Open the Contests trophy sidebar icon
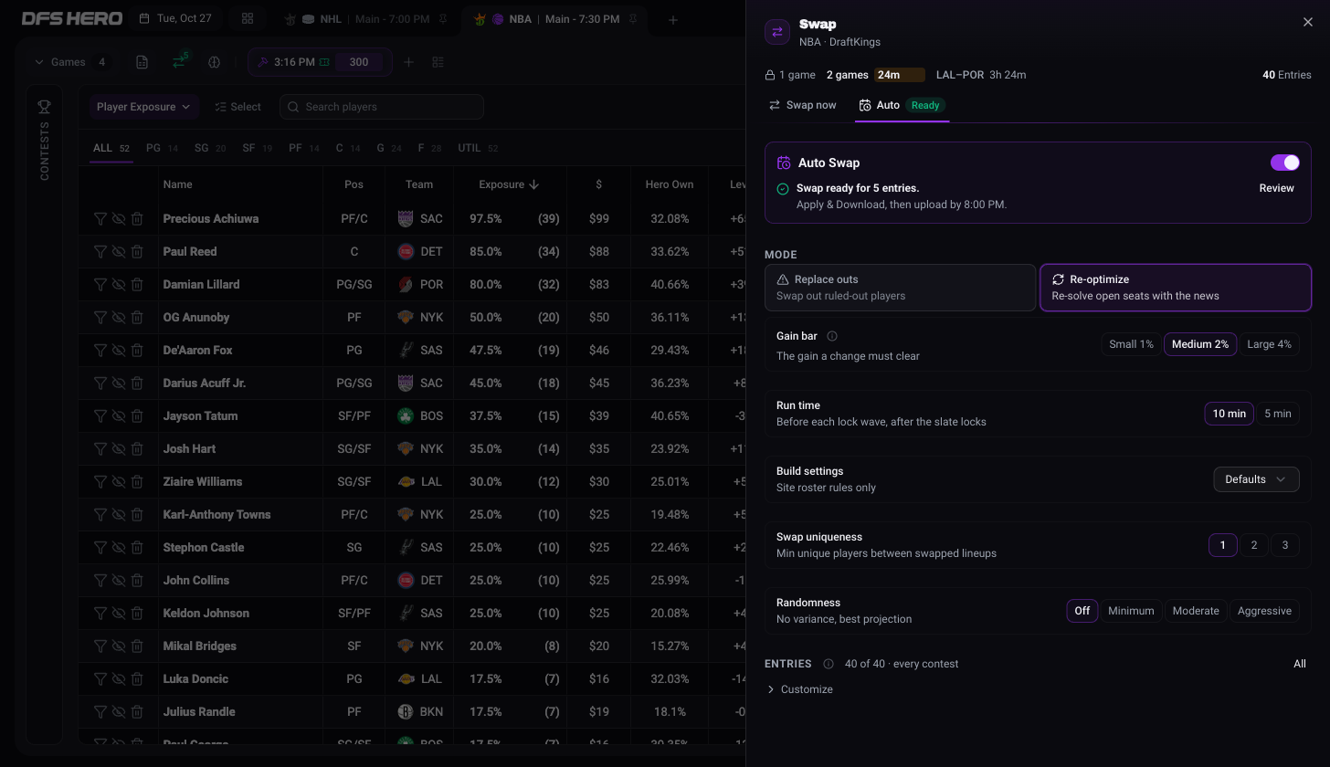 [x=44, y=107]
